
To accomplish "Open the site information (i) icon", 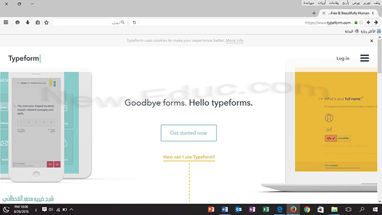I will point(361,22).
